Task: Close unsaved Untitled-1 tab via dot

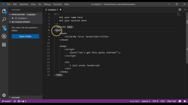Action: [61, 10]
